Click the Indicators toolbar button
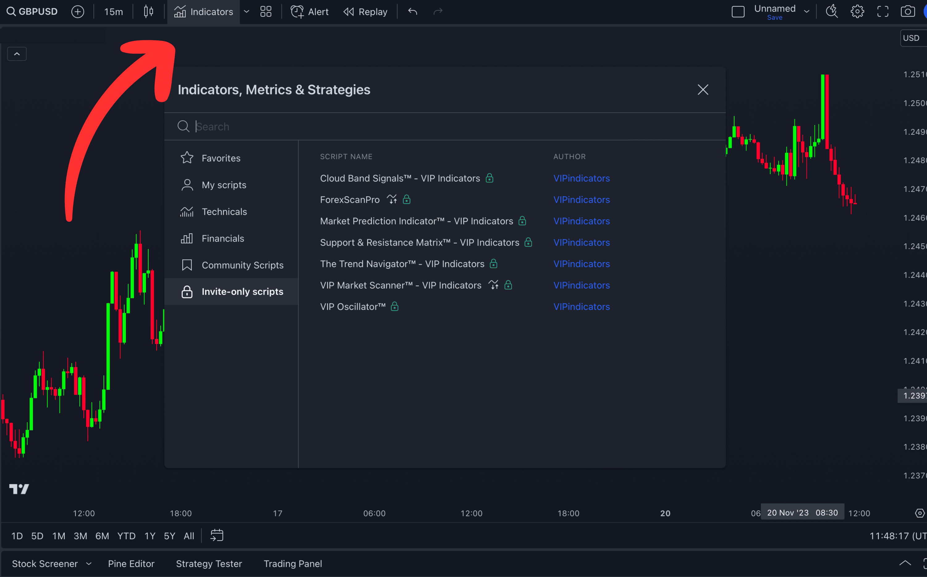This screenshot has width=927, height=577. (204, 12)
